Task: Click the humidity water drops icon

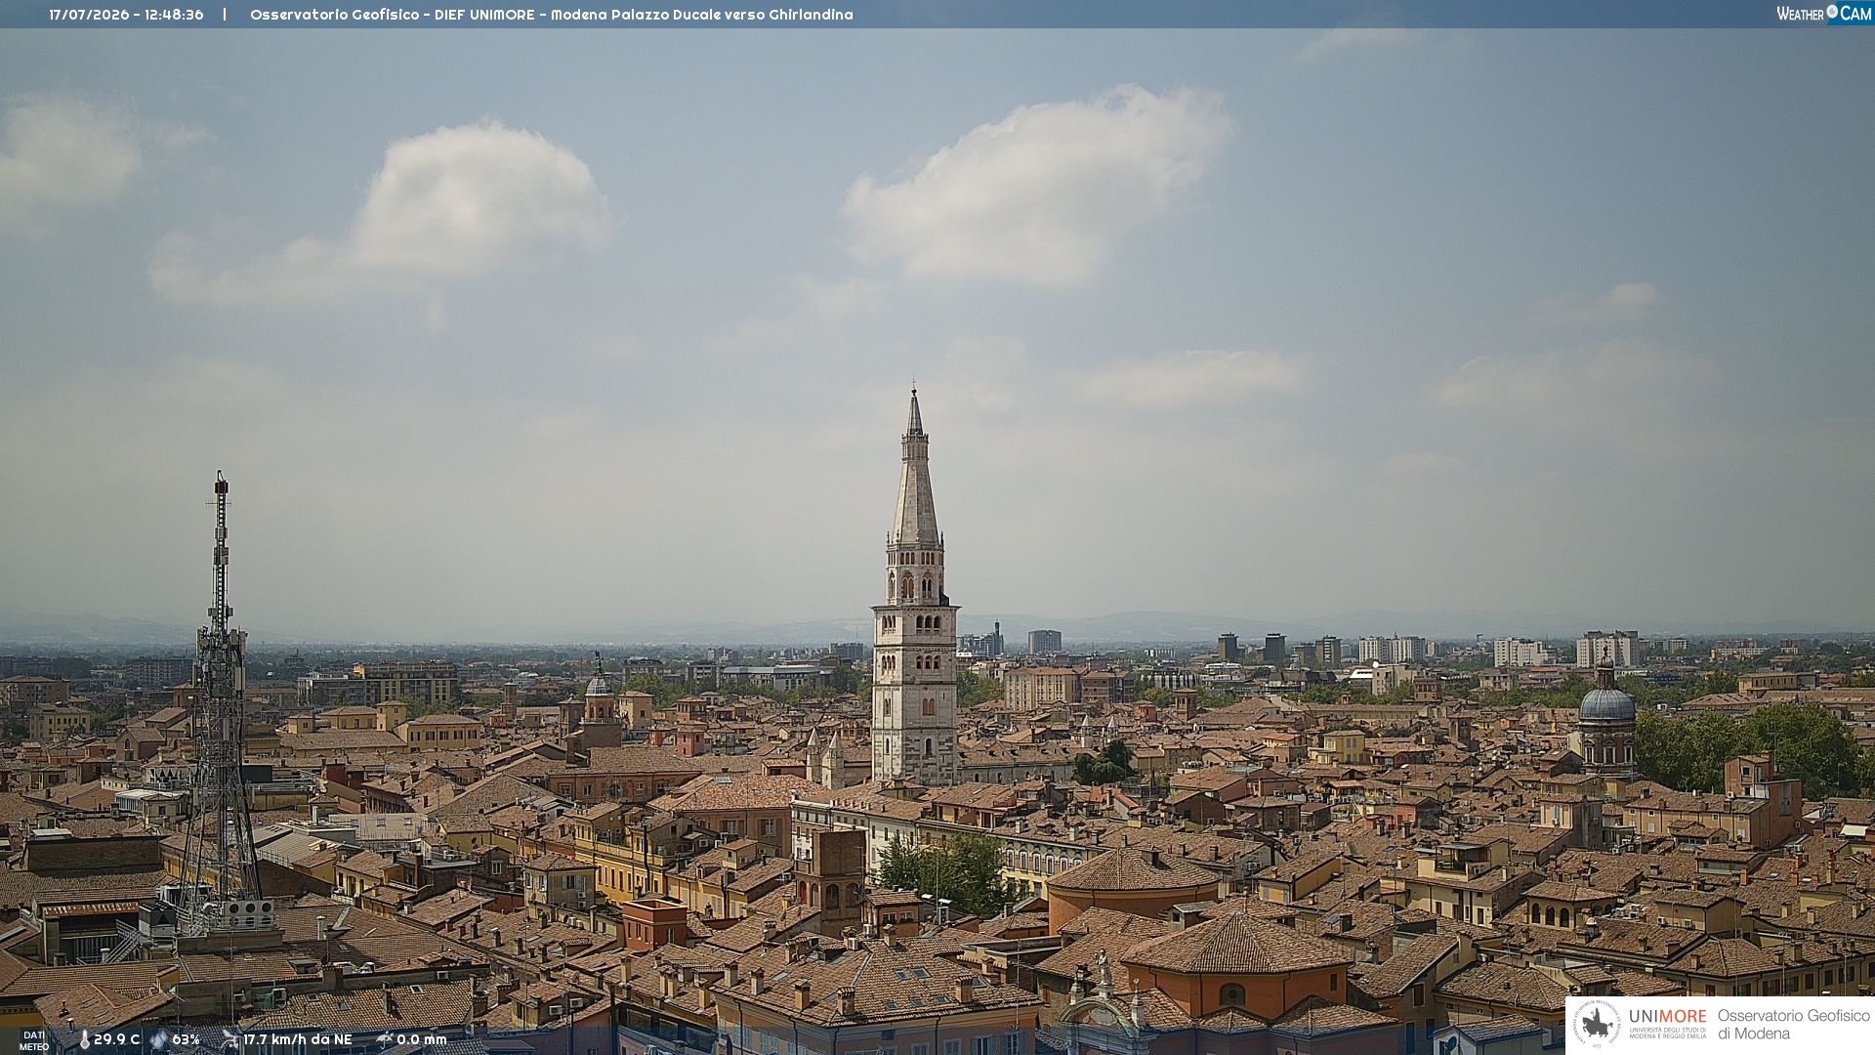Action: 158,1040
